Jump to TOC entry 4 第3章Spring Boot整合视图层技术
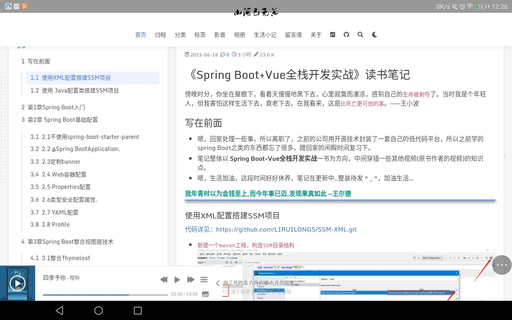512x320 pixels. coord(67,242)
